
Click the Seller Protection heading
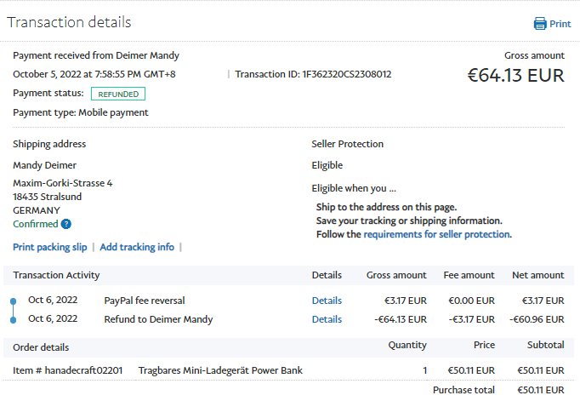point(348,144)
